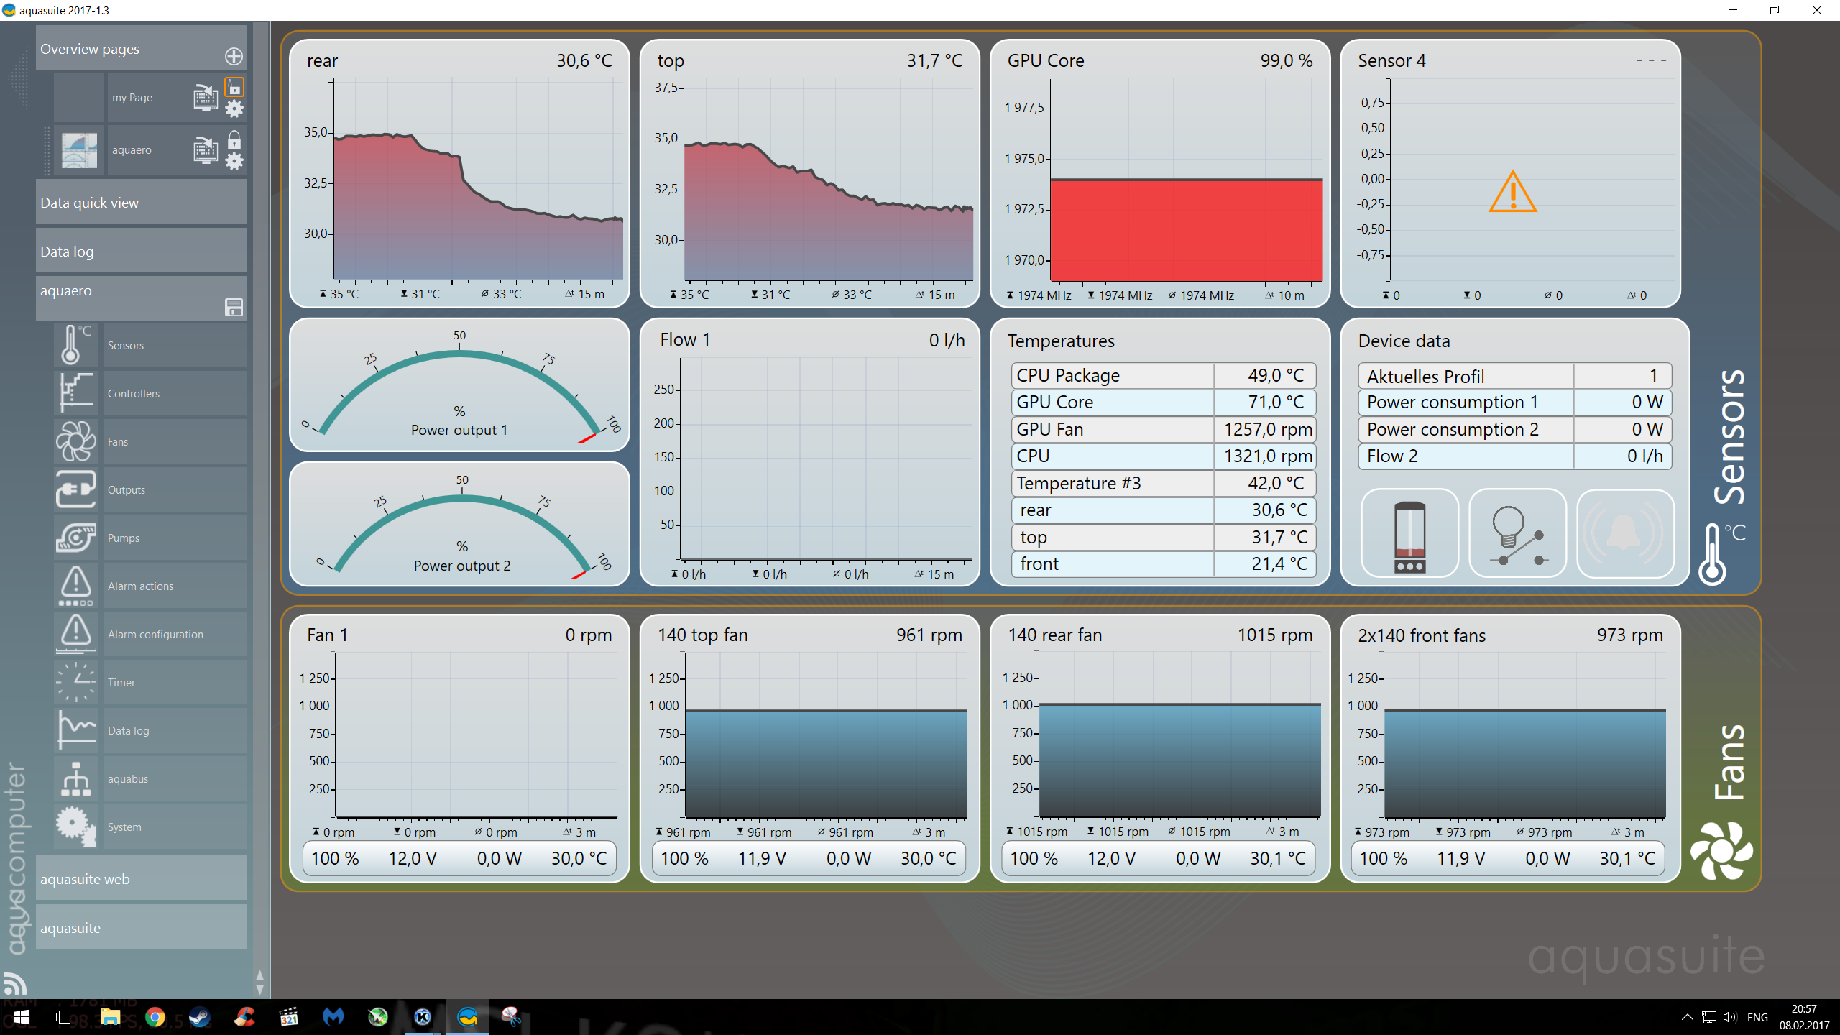The image size is (1840, 1035).
Task: Add a new overview page with plus icon
Action: [234, 56]
